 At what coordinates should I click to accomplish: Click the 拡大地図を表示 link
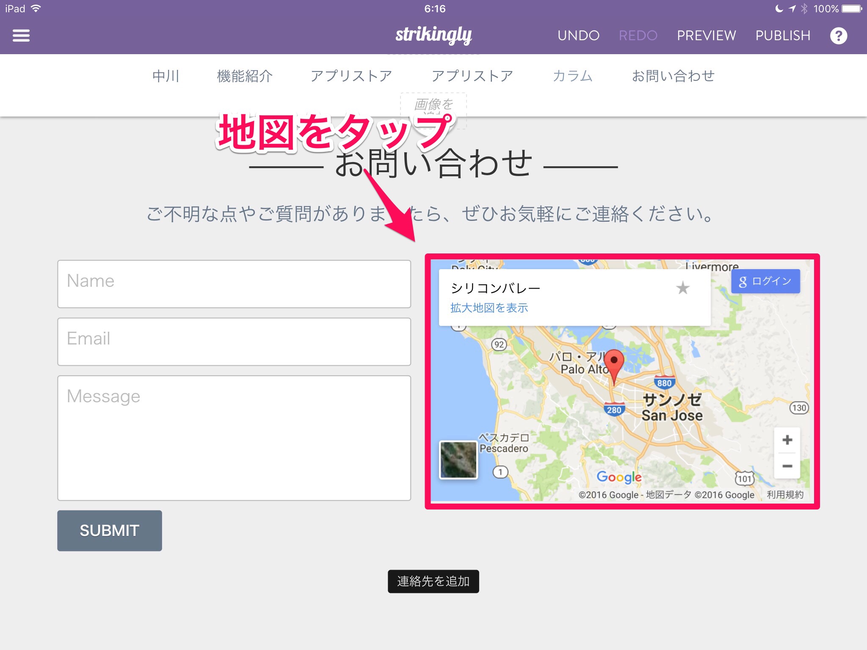489,308
